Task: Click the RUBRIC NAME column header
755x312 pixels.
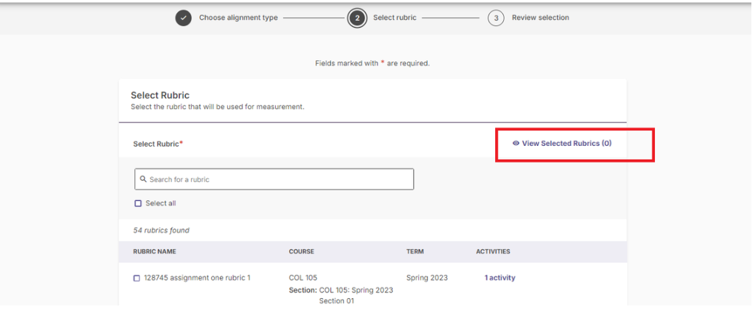Action: tap(154, 252)
